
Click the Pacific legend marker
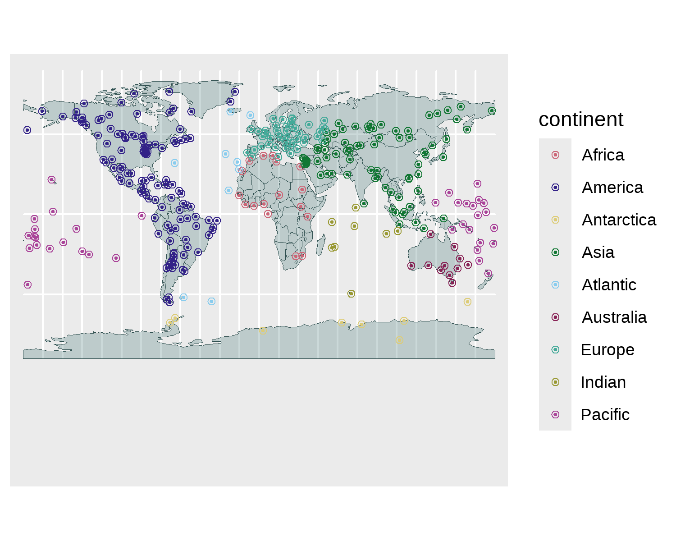click(555, 415)
